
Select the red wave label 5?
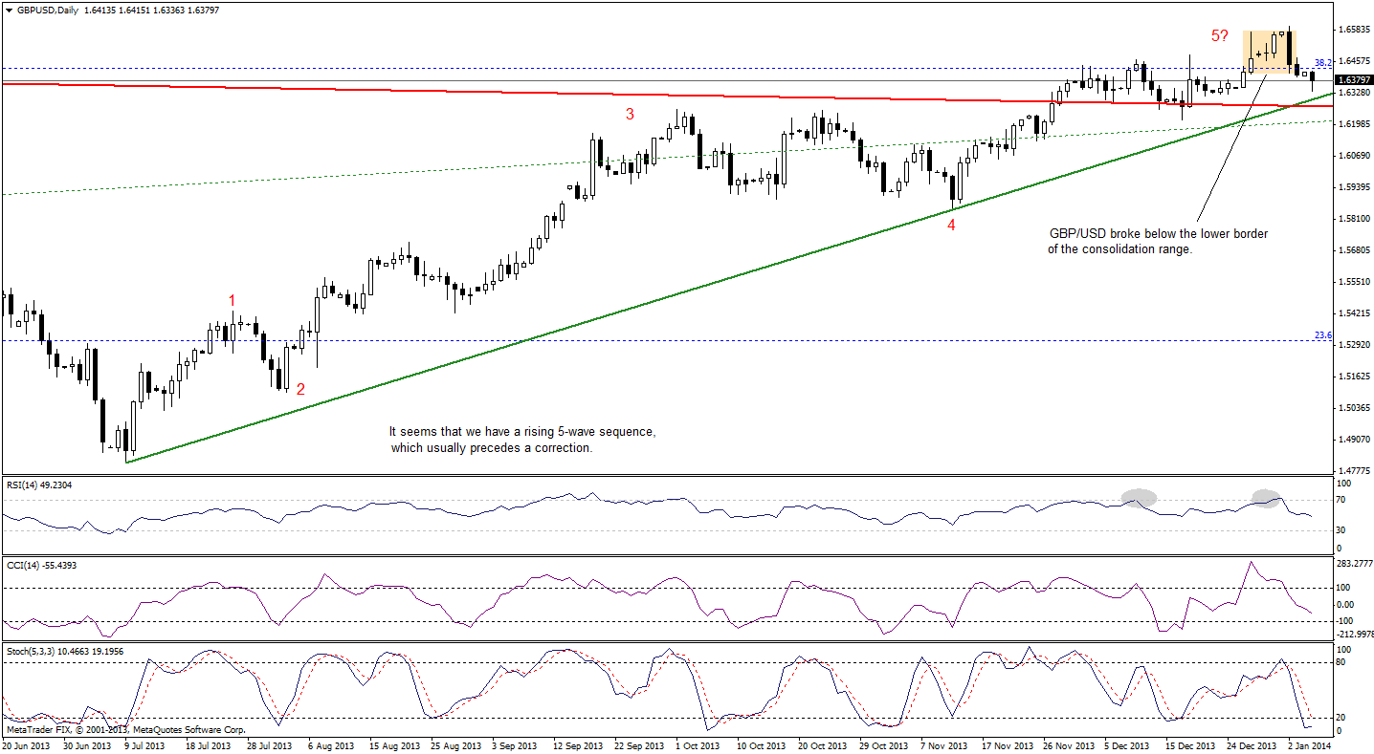(1221, 36)
